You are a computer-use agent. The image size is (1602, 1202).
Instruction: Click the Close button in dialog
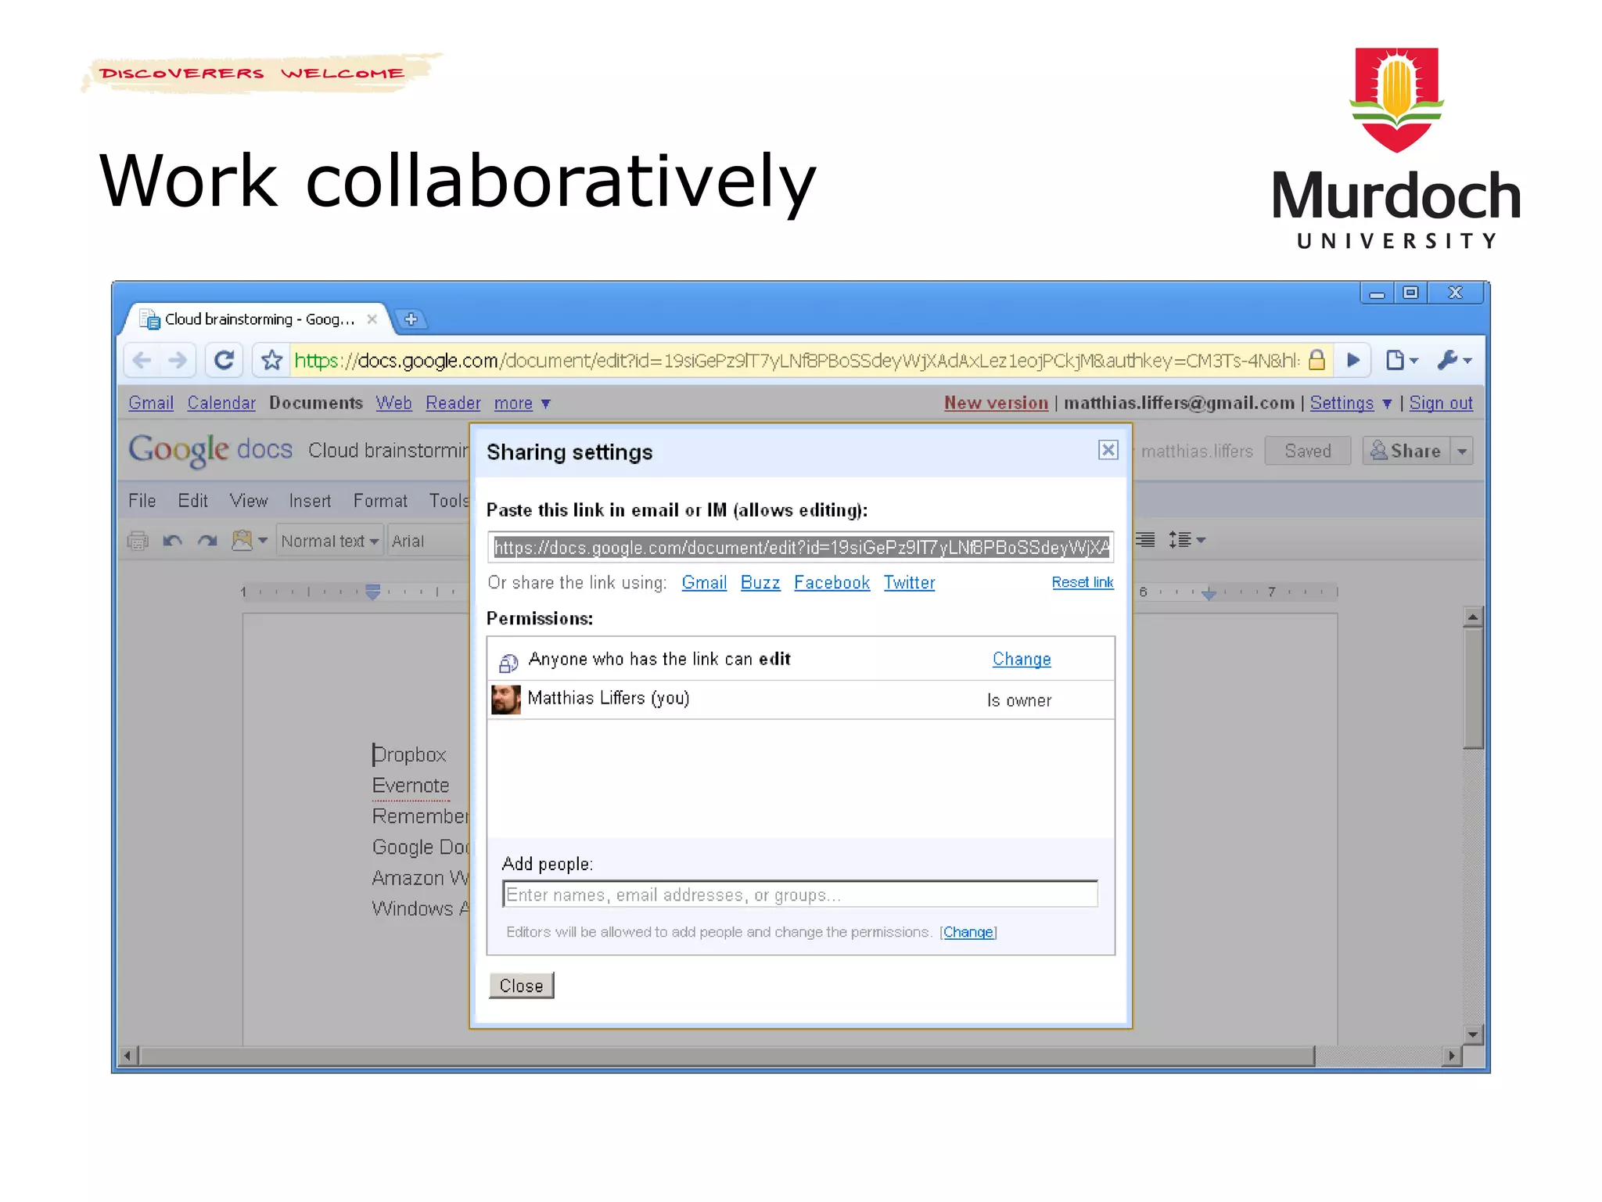click(x=521, y=986)
